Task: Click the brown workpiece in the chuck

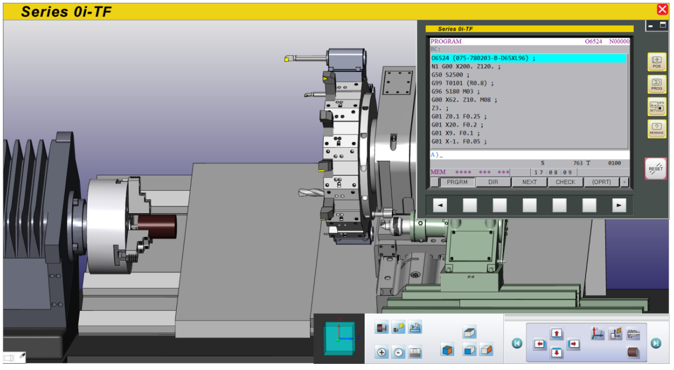Action: coord(157,227)
